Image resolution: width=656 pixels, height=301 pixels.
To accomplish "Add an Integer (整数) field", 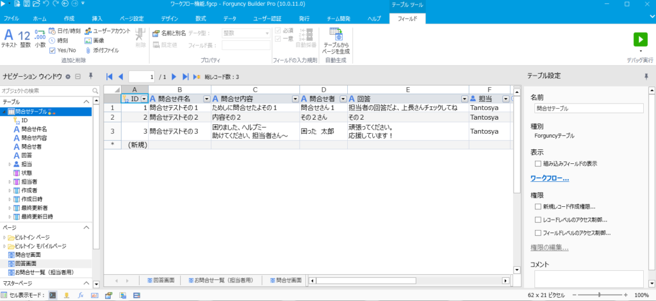I will [x=25, y=38].
